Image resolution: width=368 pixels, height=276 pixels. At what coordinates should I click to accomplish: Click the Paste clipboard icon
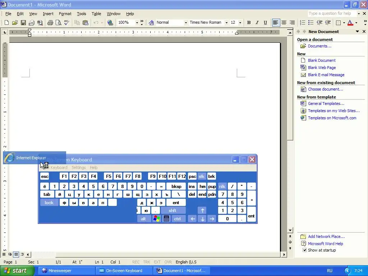pyautogui.click(x=86, y=23)
